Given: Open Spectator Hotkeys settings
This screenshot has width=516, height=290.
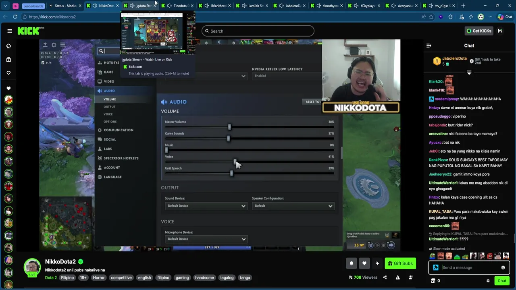Looking at the screenshot, I should [x=118, y=158].
